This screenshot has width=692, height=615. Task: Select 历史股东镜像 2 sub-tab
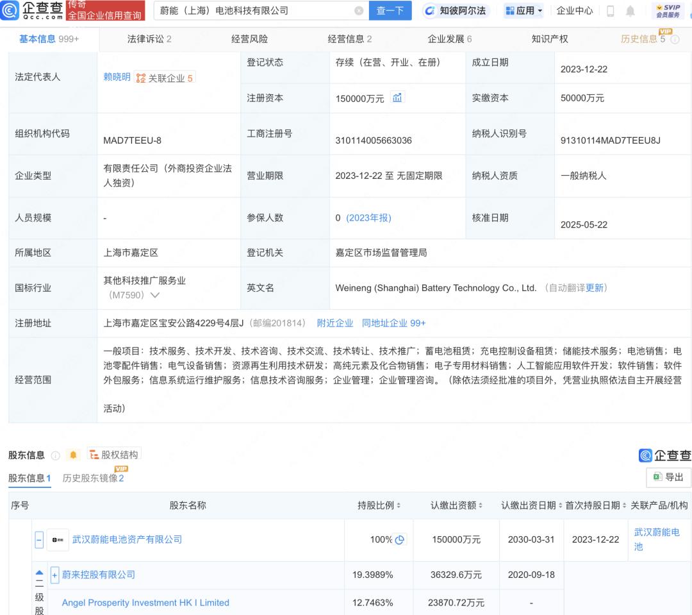(x=93, y=478)
